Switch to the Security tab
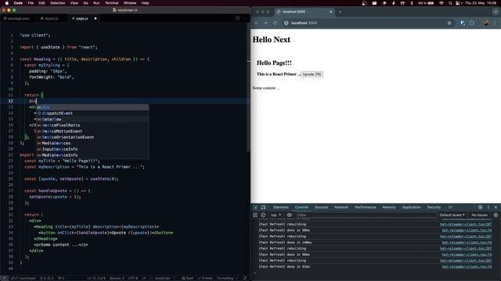The height and width of the screenshot is (281, 501). click(x=434, y=208)
